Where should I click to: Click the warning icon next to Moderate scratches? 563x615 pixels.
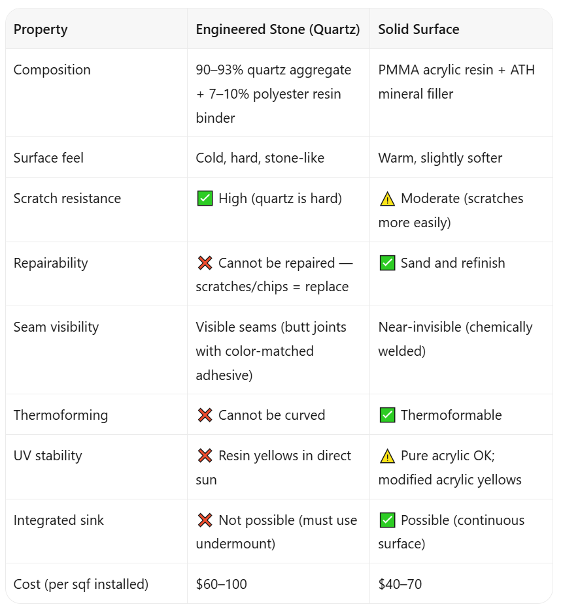387,199
